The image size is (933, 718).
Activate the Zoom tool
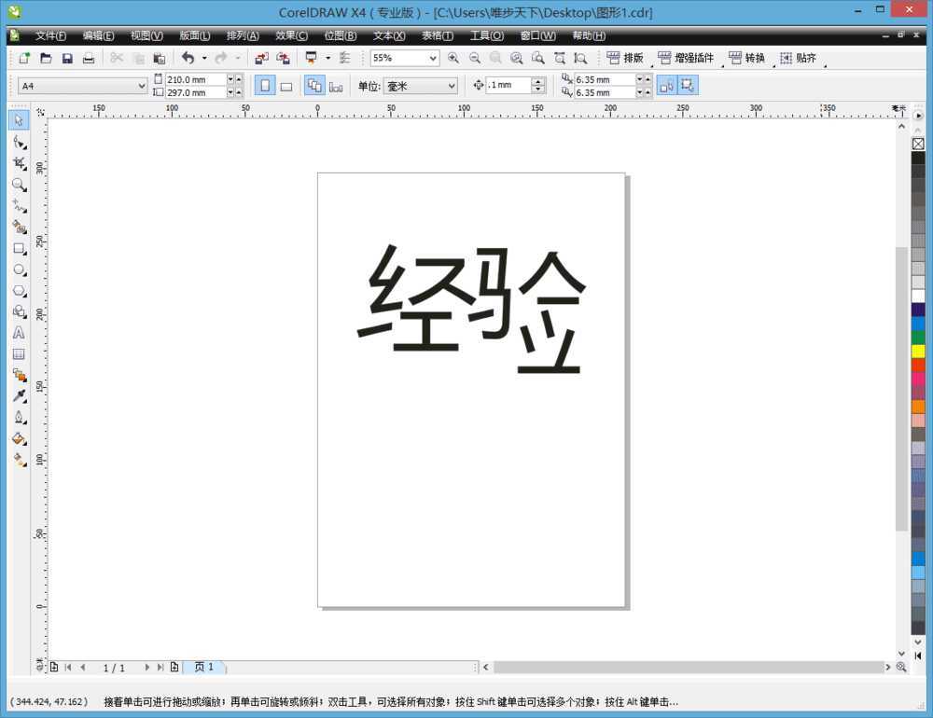coord(19,185)
